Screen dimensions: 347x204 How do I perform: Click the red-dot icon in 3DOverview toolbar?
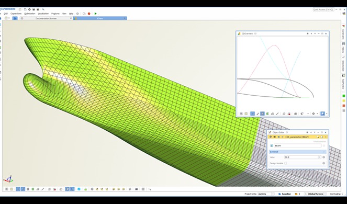[x=289, y=114]
